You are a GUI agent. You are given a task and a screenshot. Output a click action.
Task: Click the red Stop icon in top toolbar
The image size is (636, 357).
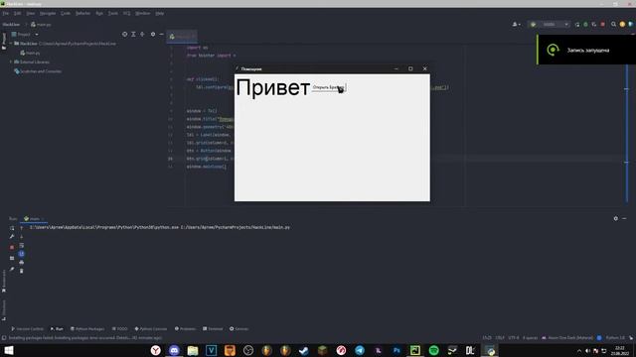tap(603, 24)
